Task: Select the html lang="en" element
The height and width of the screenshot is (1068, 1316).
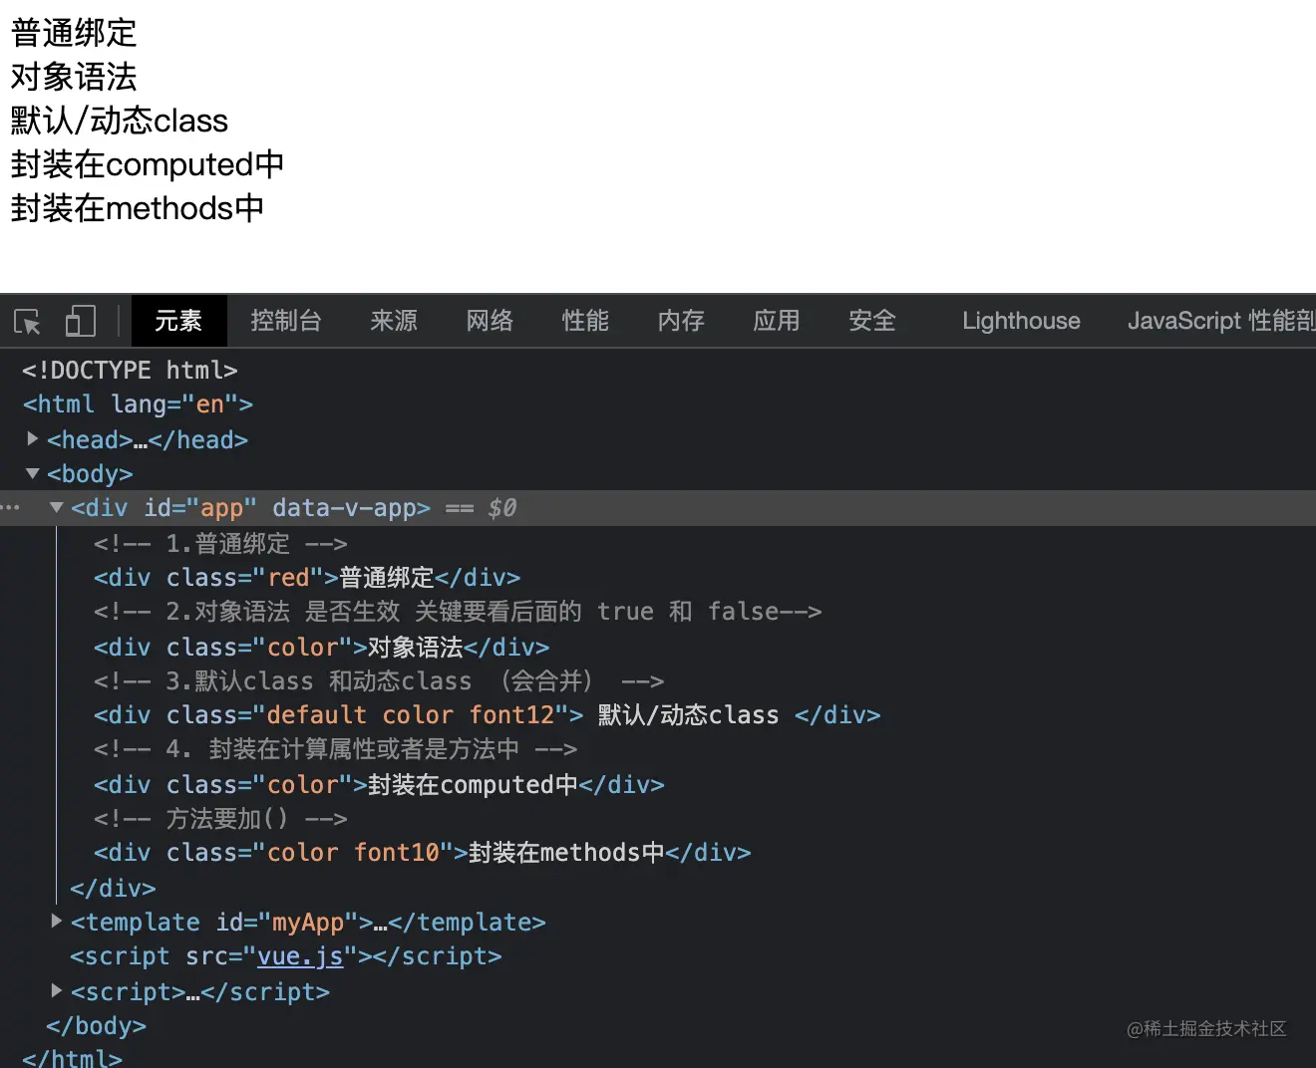Action: (138, 404)
